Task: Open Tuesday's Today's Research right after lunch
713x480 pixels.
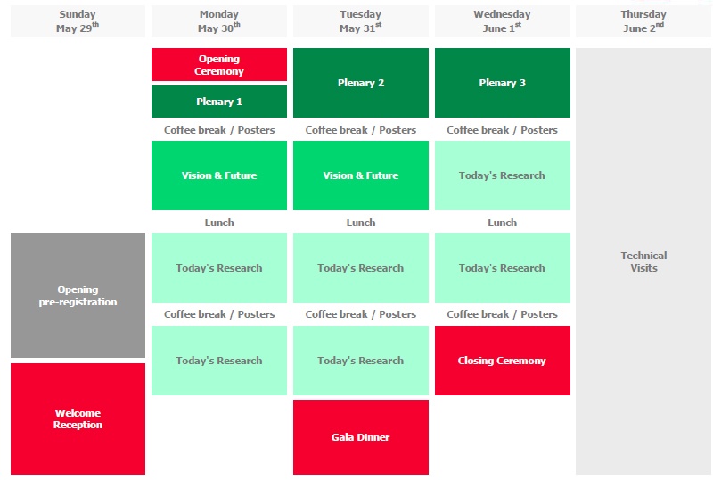Action: pyautogui.click(x=360, y=268)
